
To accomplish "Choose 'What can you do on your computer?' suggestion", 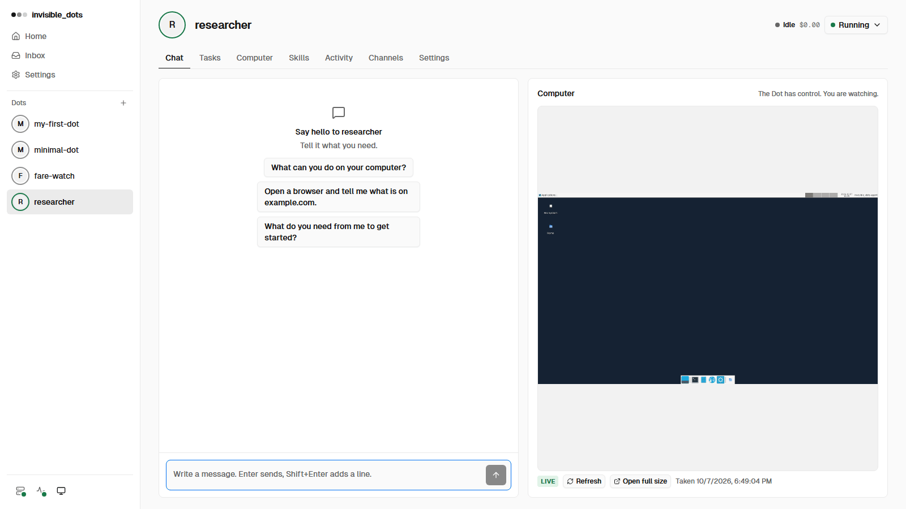I will pyautogui.click(x=339, y=167).
